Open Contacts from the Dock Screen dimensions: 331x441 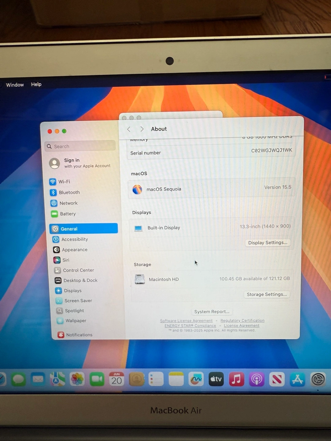[x=137, y=379]
